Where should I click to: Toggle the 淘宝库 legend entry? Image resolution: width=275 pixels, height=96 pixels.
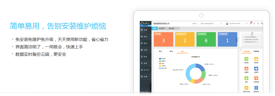[162, 59]
